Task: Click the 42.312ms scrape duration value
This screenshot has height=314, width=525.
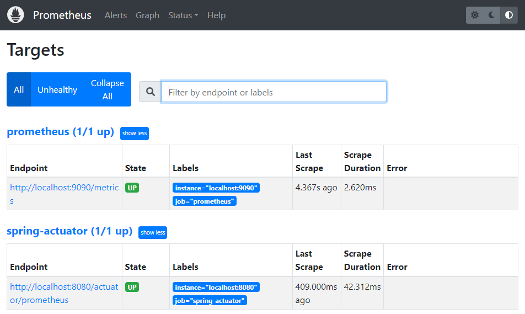Action: pyautogui.click(x=362, y=287)
